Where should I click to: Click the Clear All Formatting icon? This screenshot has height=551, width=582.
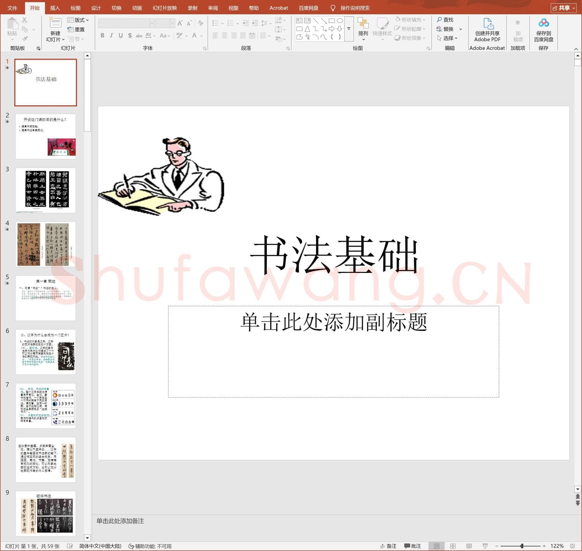201,23
